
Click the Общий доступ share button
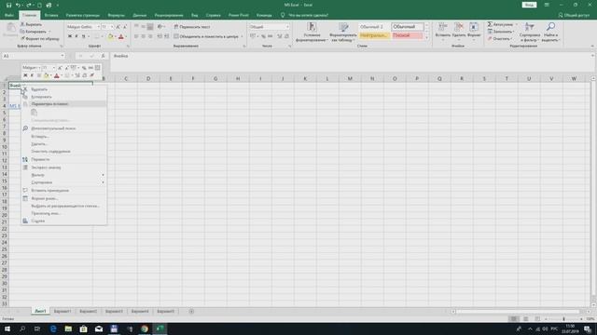coord(574,15)
